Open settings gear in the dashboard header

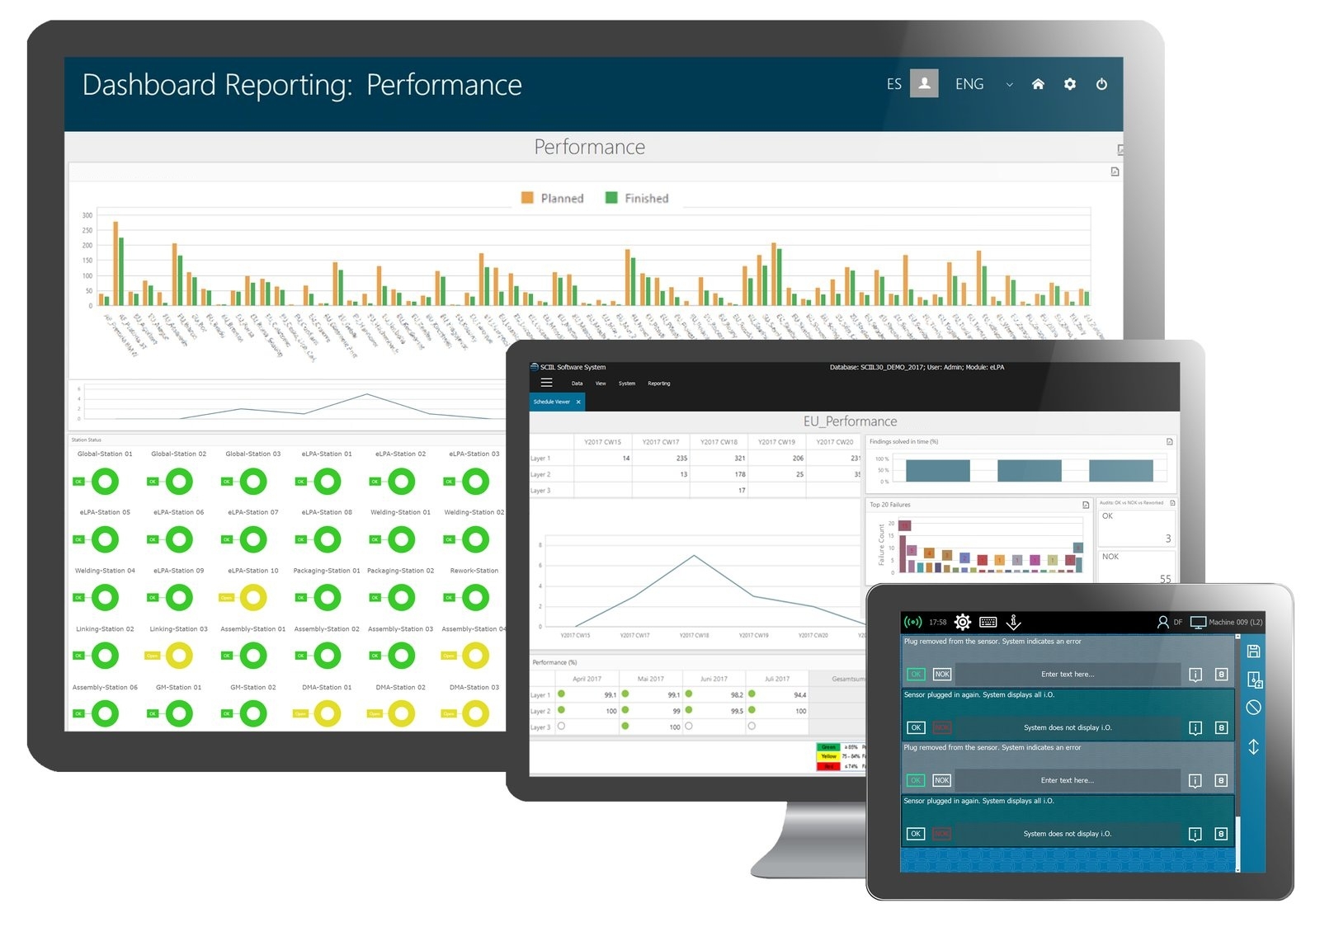tap(1070, 84)
